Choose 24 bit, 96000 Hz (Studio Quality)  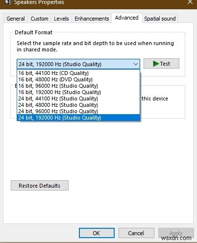point(78,111)
